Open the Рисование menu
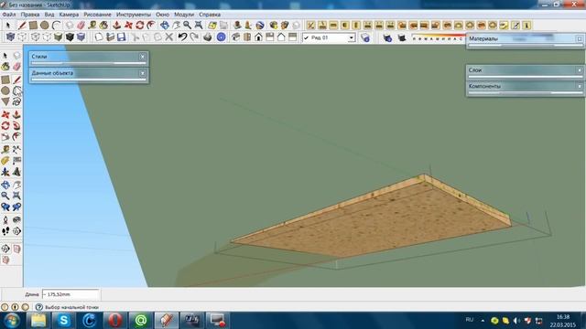 point(97,15)
